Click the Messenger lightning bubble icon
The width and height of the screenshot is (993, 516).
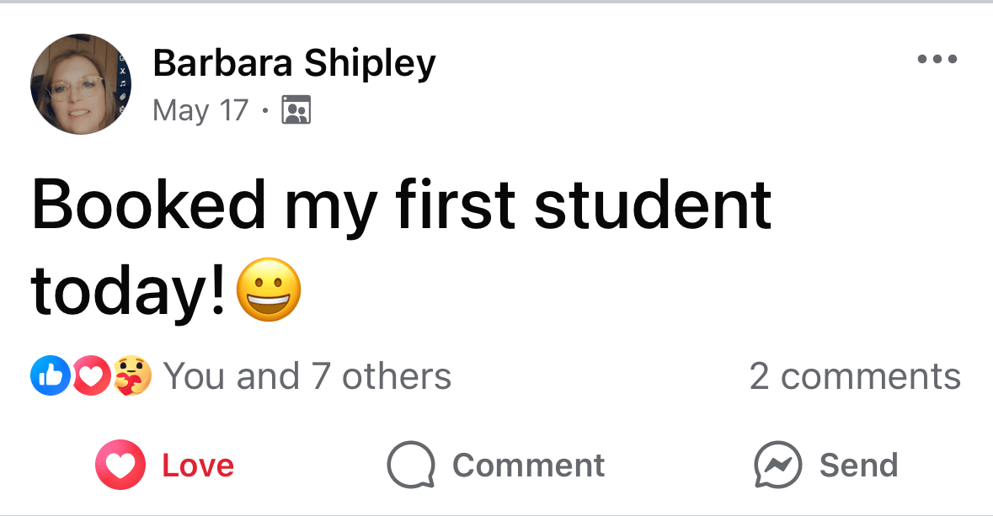pos(778,465)
